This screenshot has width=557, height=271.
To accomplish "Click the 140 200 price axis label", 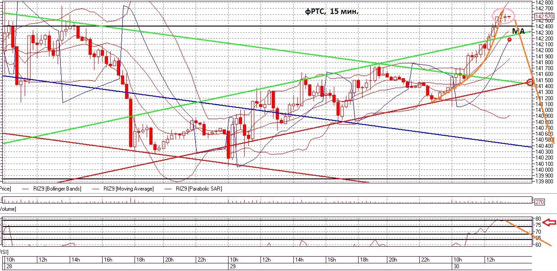I will [545, 158].
